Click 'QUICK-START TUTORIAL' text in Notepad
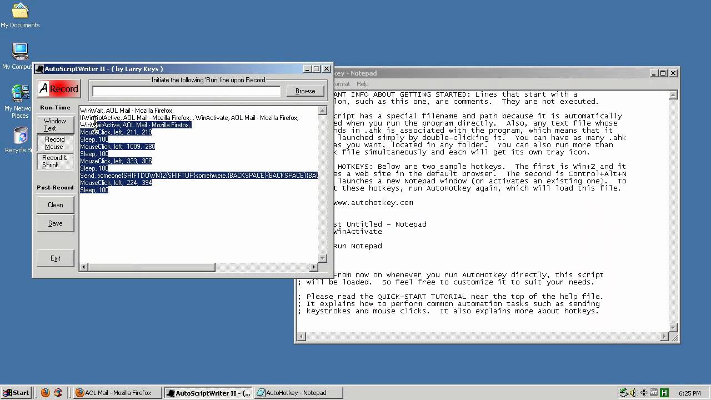The width and height of the screenshot is (711, 400). (x=422, y=297)
